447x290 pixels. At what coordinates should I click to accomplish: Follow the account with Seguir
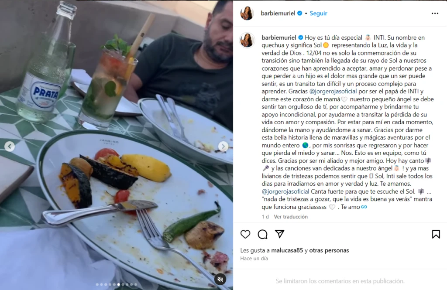318,13
